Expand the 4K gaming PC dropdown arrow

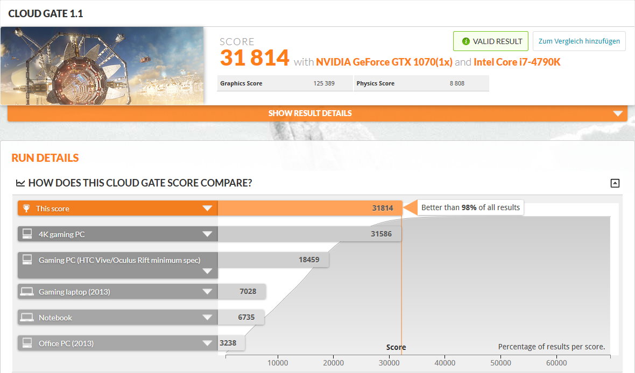(207, 234)
